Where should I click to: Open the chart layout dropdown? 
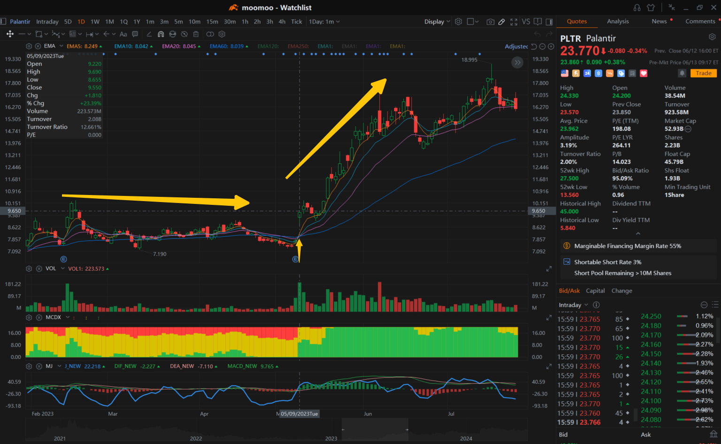click(x=473, y=22)
